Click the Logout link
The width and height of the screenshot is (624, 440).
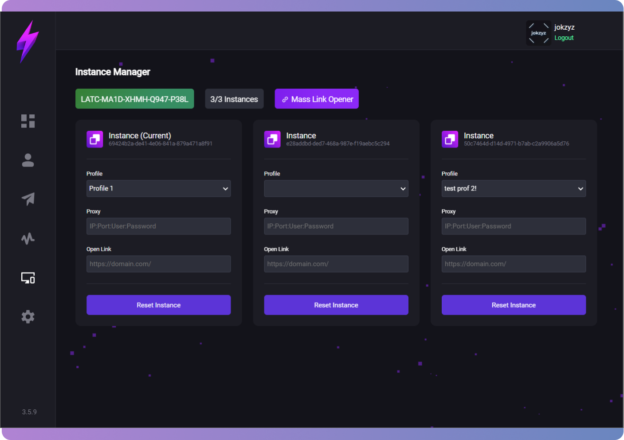tap(564, 38)
